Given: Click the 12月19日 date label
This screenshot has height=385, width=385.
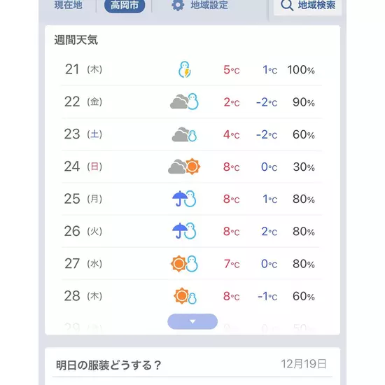Looking at the screenshot, I should tap(304, 364).
